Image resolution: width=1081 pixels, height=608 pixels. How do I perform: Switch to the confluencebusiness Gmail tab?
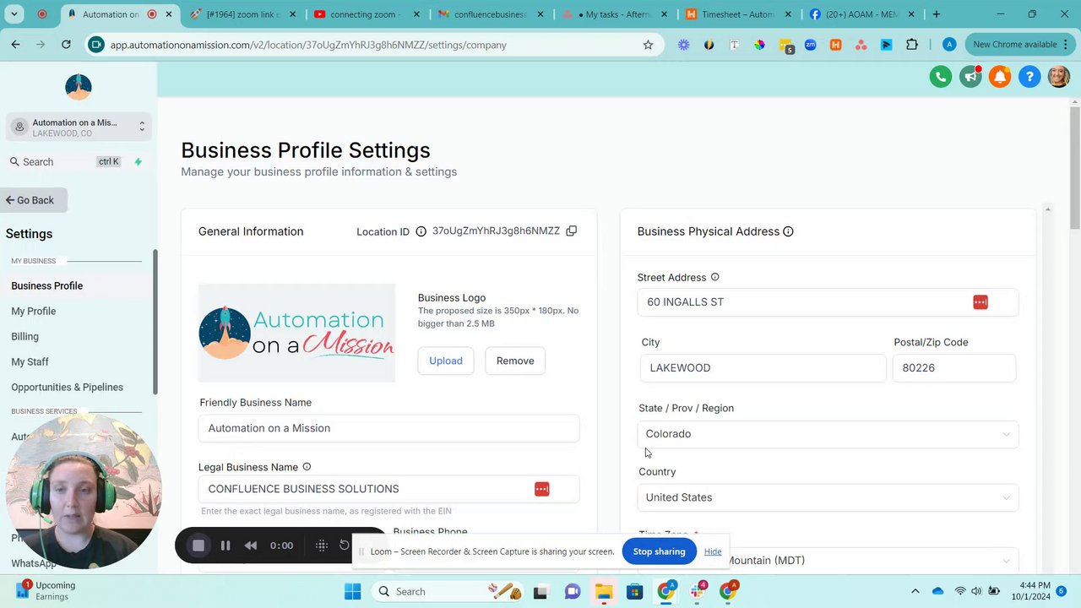[x=491, y=14]
